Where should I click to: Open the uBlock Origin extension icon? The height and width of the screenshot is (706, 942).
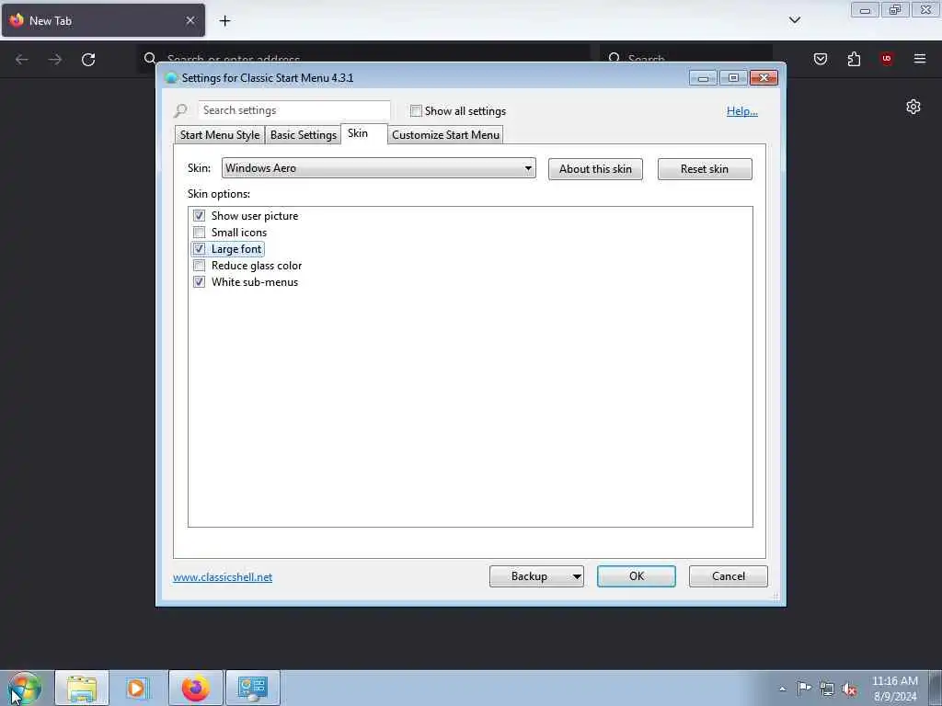pos(887,59)
